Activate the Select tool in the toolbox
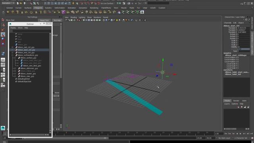254x143 pixels. [x=3, y=20]
